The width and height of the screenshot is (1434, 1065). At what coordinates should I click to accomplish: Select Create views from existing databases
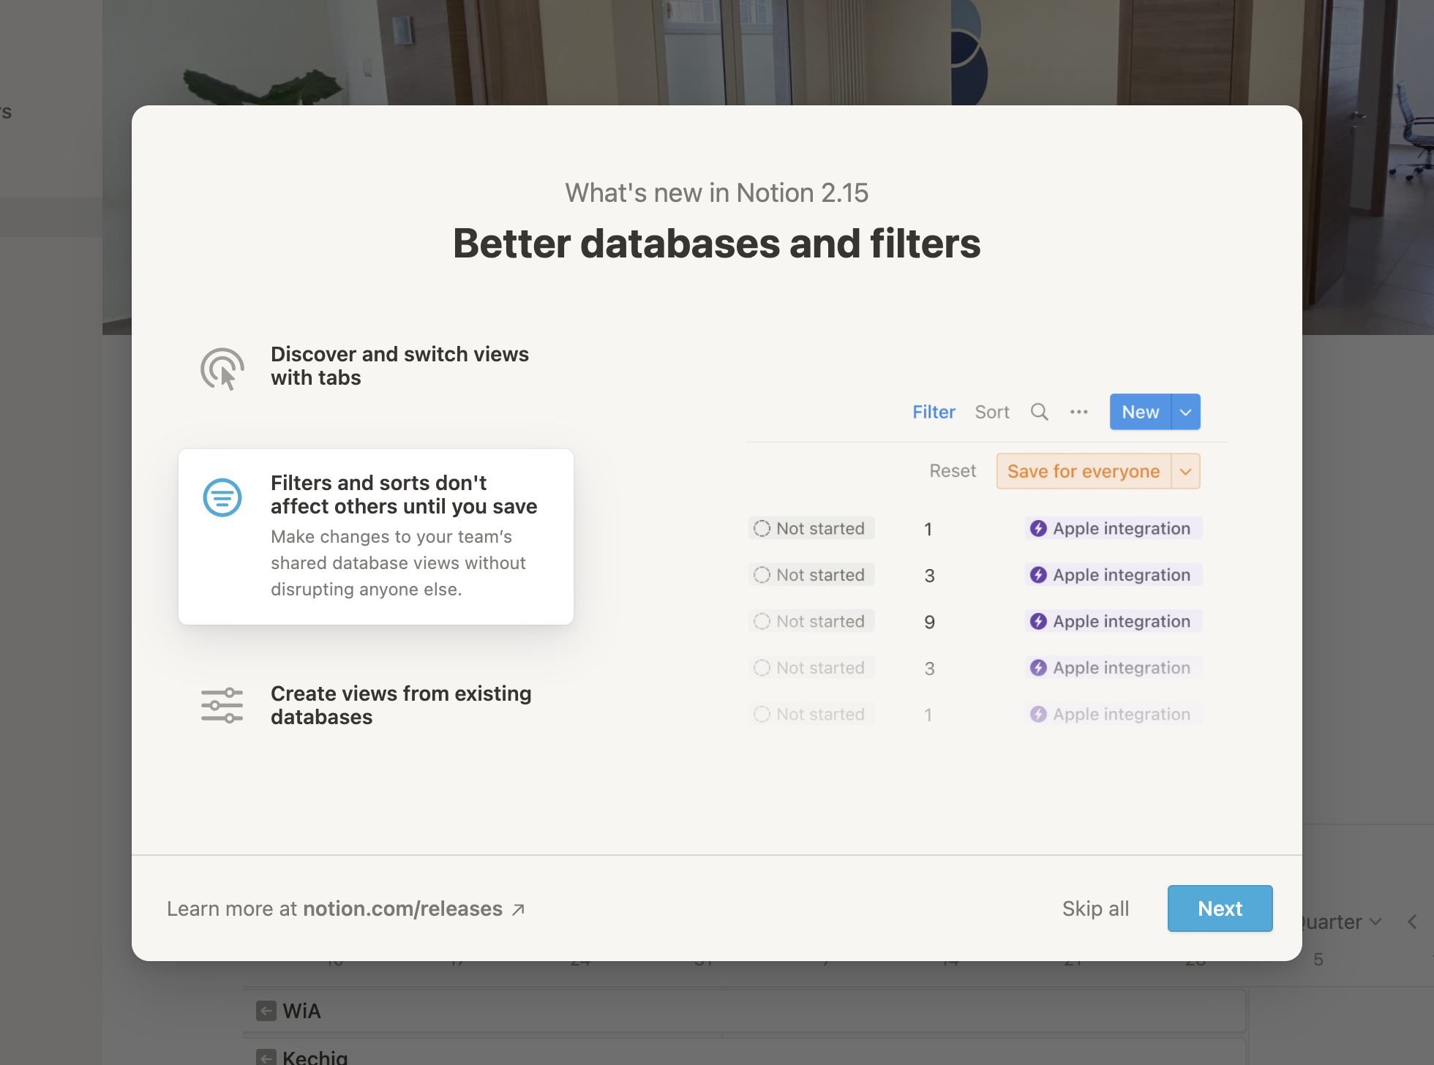pos(401,705)
